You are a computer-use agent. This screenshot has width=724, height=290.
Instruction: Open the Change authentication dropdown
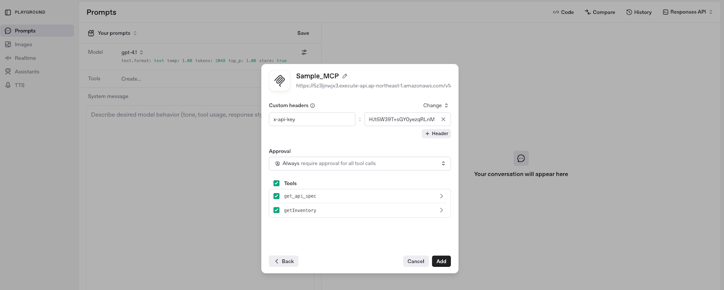coord(435,106)
